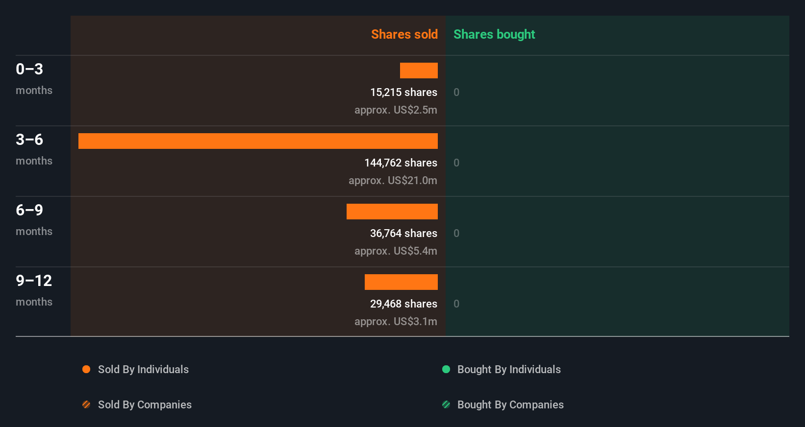Click the 36,764 shares value
Viewport: 805px width, 427px height.
pyautogui.click(x=403, y=233)
